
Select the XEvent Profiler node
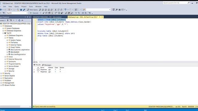[10, 85]
